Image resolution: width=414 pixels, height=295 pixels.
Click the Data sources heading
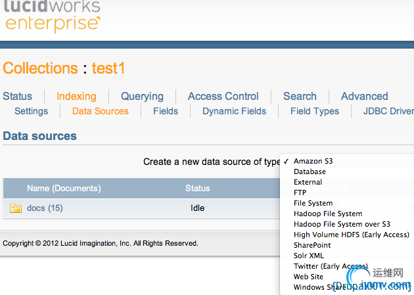point(39,136)
